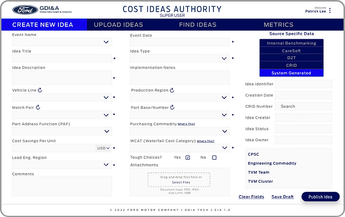Click the attachments drop zone
The width and height of the screenshot is (345, 217).
coord(179,180)
